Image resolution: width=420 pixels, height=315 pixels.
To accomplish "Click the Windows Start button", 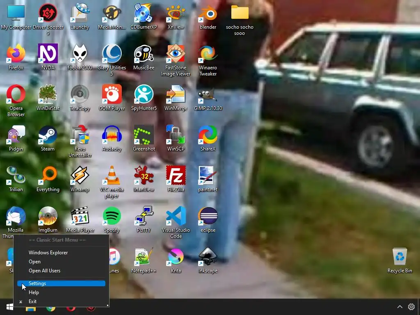I will pos(9,307).
